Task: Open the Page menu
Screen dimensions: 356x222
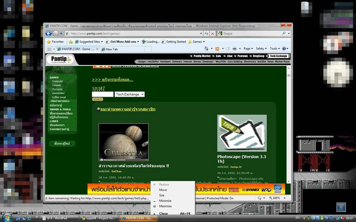Action: tap(248, 48)
